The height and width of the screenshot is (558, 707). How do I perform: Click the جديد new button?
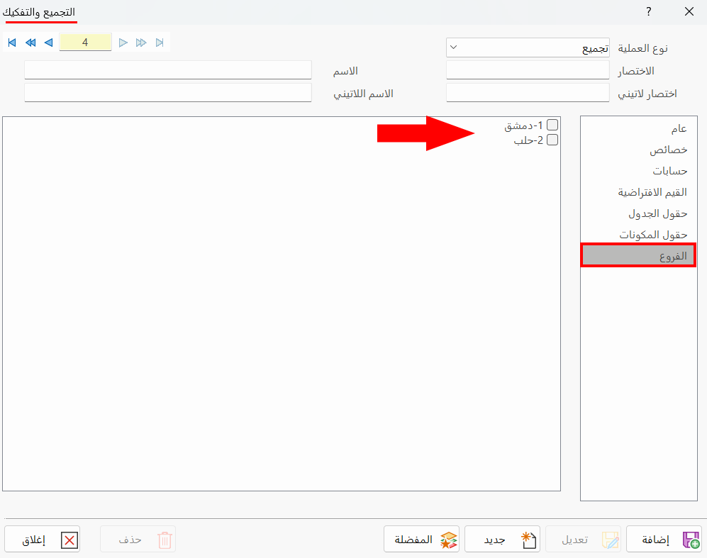502,539
